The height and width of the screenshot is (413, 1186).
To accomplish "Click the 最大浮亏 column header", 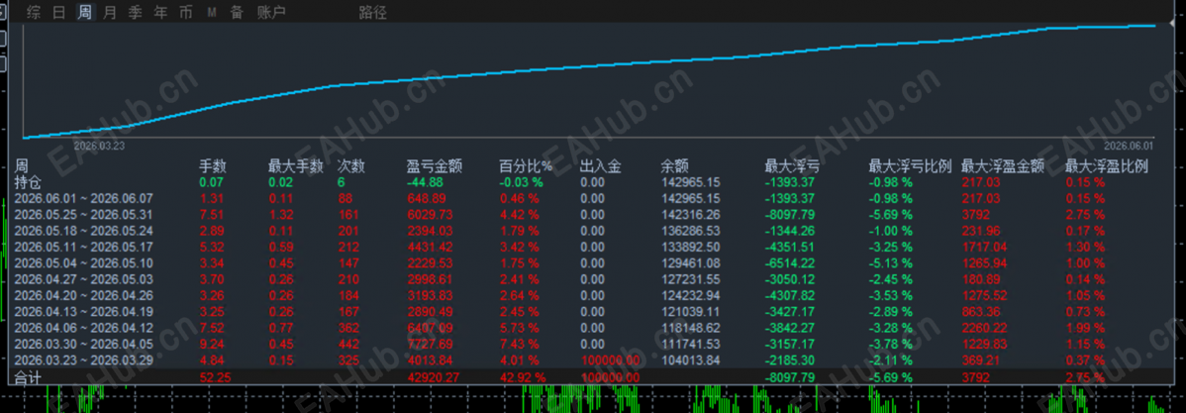I will click(793, 166).
